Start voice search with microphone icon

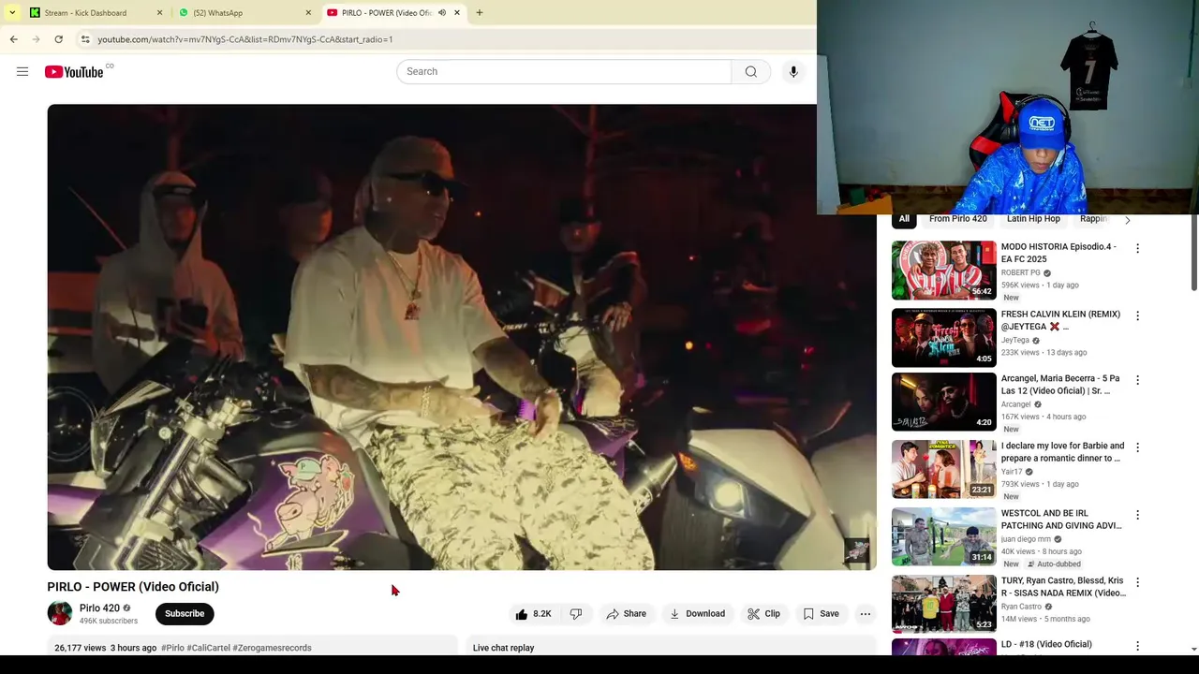(793, 71)
